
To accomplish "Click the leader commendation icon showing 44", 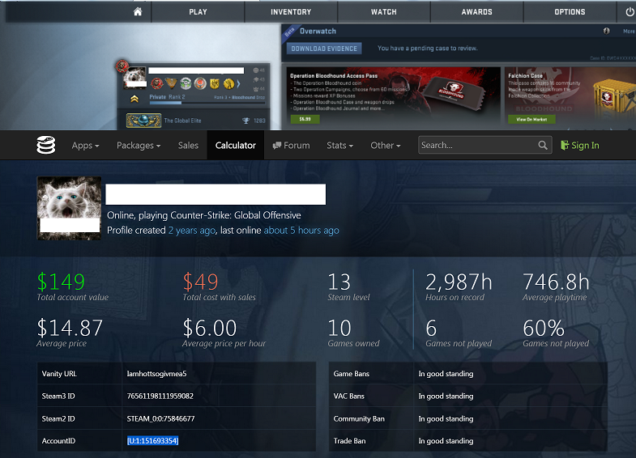I will coord(256,89).
